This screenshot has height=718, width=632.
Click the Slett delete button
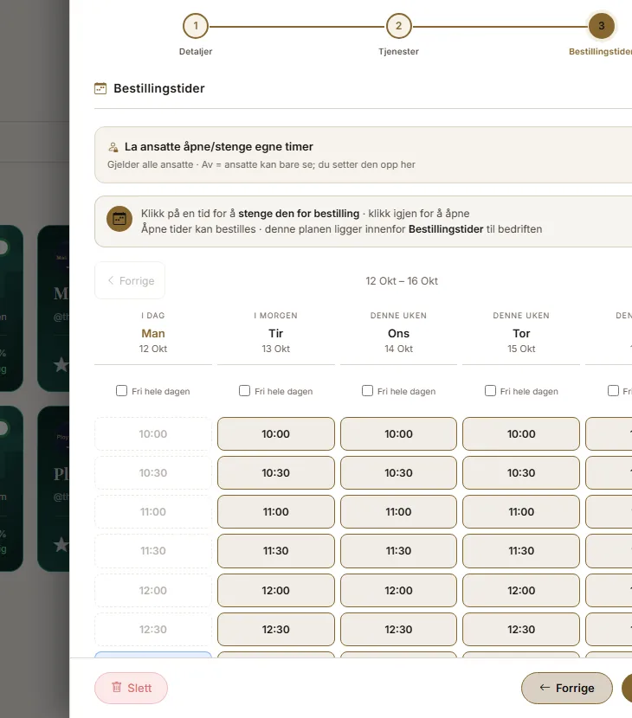pos(131,688)
